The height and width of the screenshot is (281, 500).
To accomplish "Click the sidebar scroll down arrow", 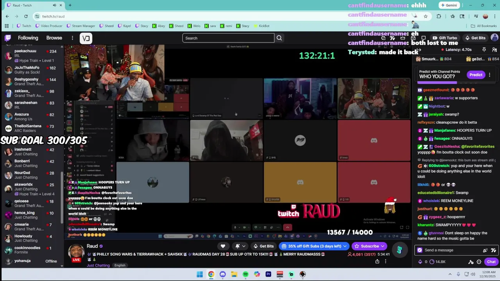I will pos(62,266).
